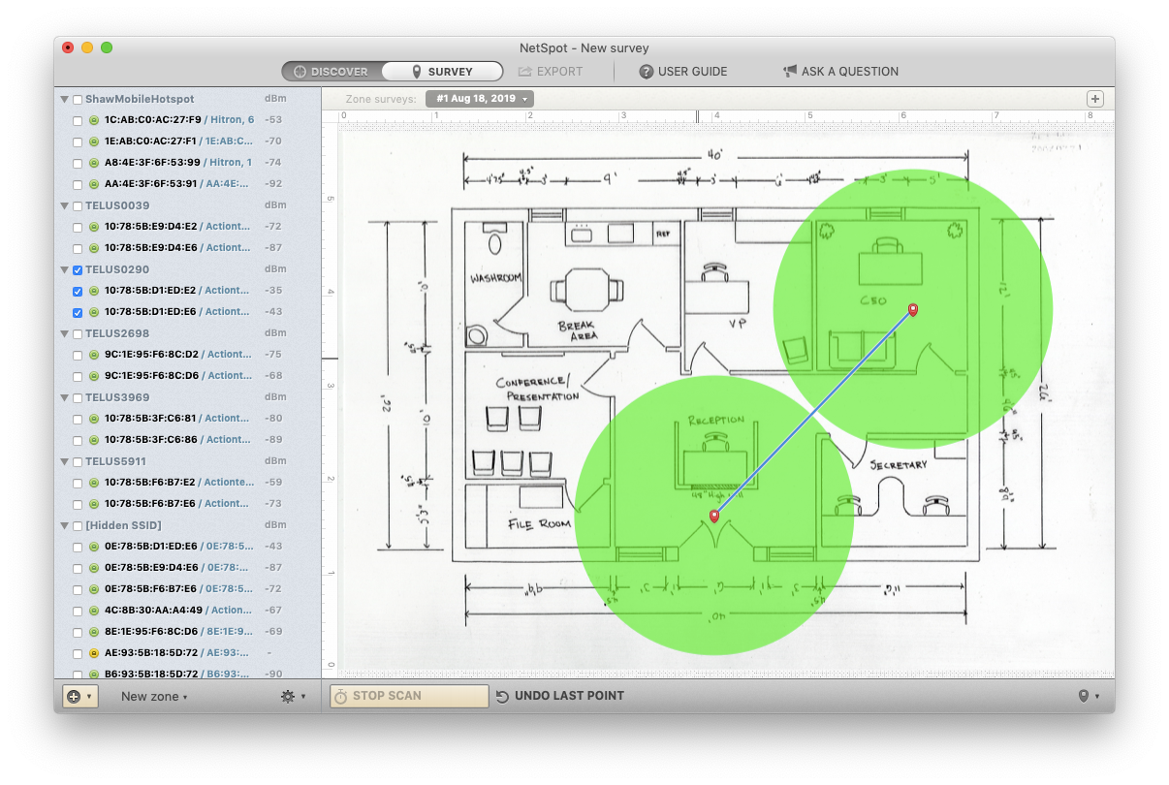Collapse the ShawMobileHotspot group

(x=65, y=99)
